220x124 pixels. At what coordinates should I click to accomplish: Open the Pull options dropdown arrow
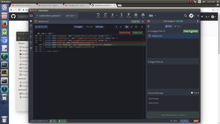click(x=117, y=15)
